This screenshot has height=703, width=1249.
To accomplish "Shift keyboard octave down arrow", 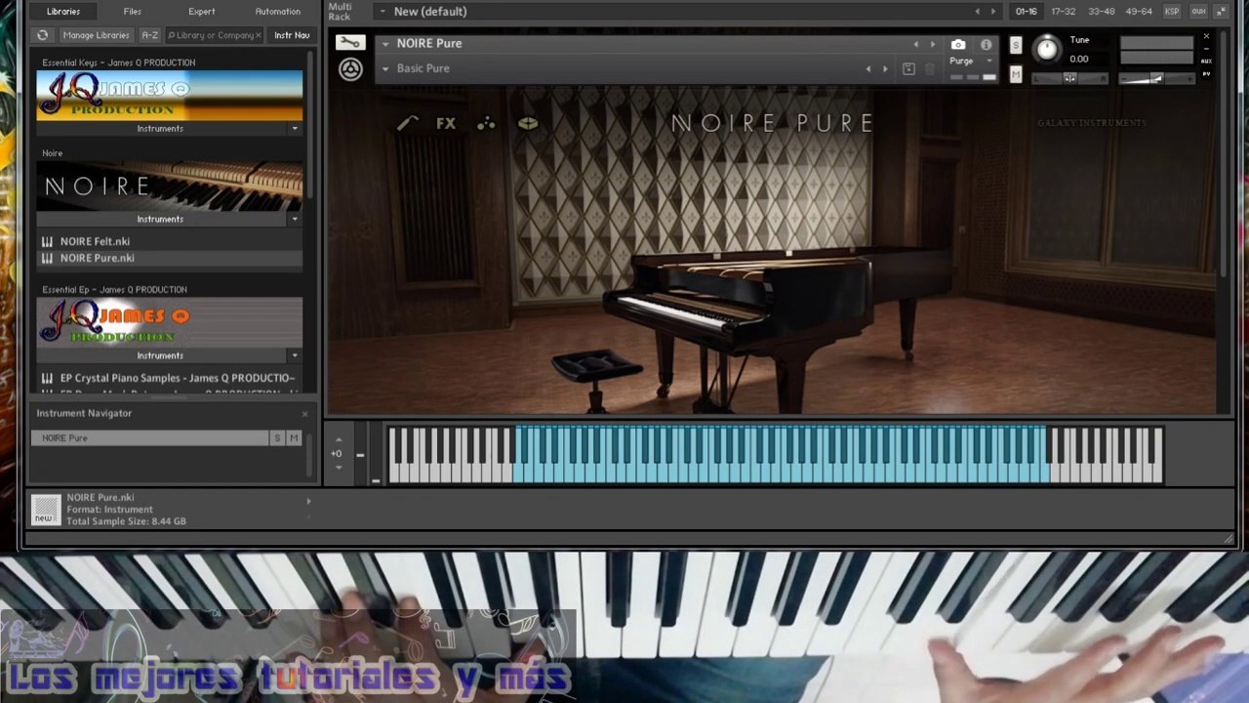I will coord(339,468).
